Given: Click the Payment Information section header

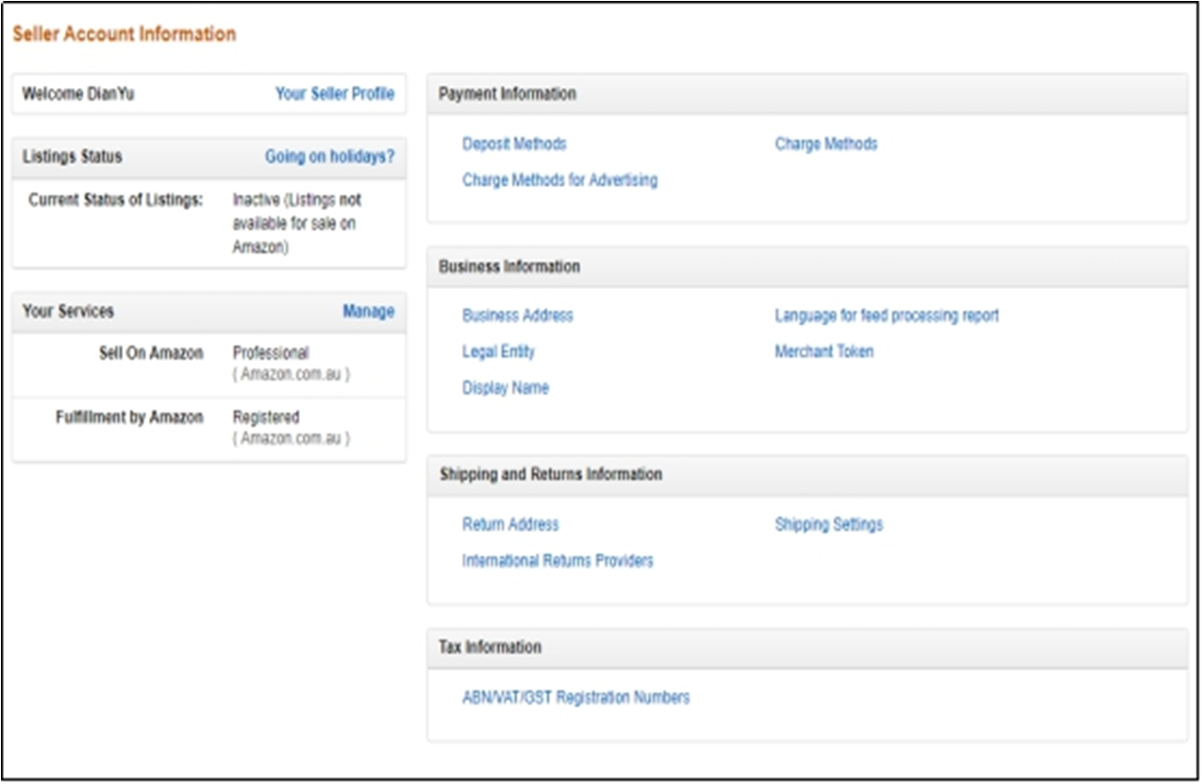Looking at the screenshot, I should pos(508,94).
